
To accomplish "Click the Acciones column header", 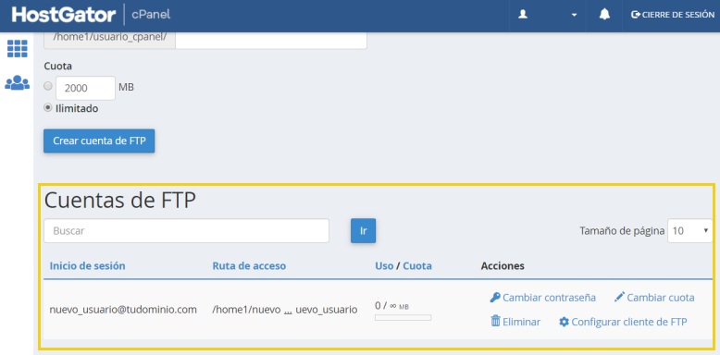I will coord(503,266).
